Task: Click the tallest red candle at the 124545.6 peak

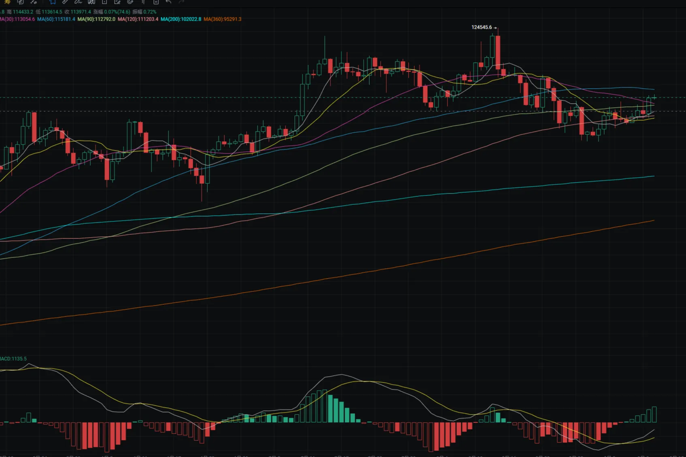Action: [498, 52]
